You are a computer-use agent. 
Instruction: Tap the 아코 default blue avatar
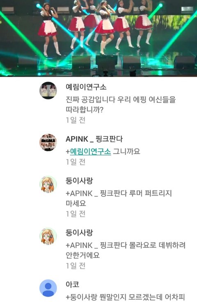[48, 288]
